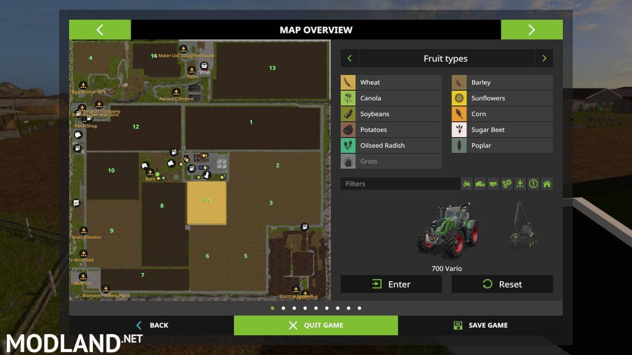Toggle Sugar Beet fruit type overlay
Image resolution: width=632 pixels, height=355 pixels.
point(502,130)
